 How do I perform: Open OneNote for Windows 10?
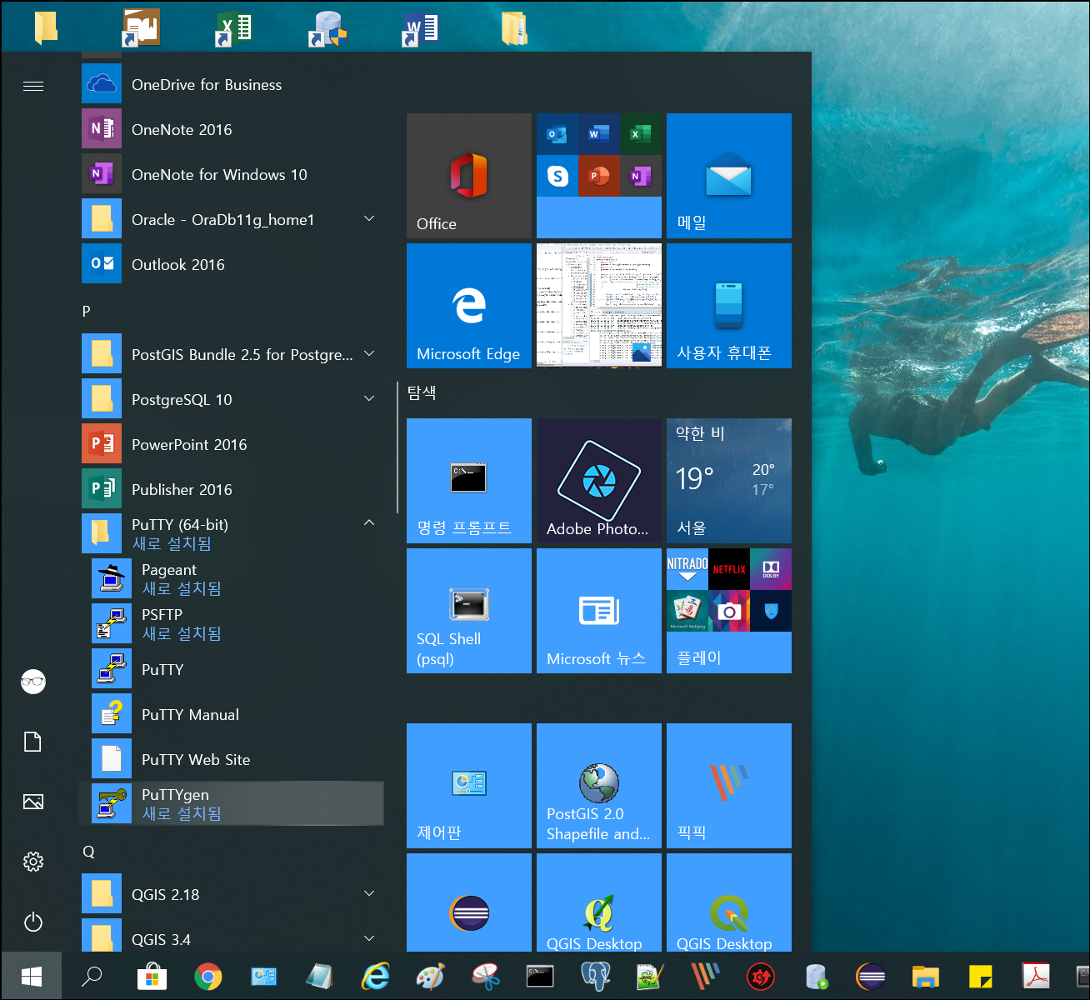[x=232, y=174]
